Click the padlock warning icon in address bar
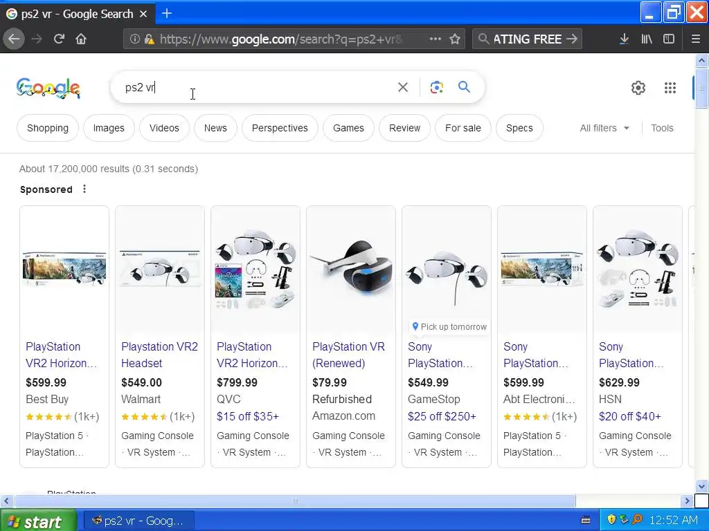The height and width of the screenshot is (531, 709). pos(150,39)
